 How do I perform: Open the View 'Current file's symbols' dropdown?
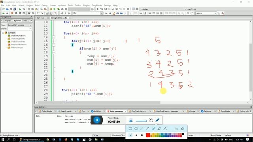pos(19,25)
